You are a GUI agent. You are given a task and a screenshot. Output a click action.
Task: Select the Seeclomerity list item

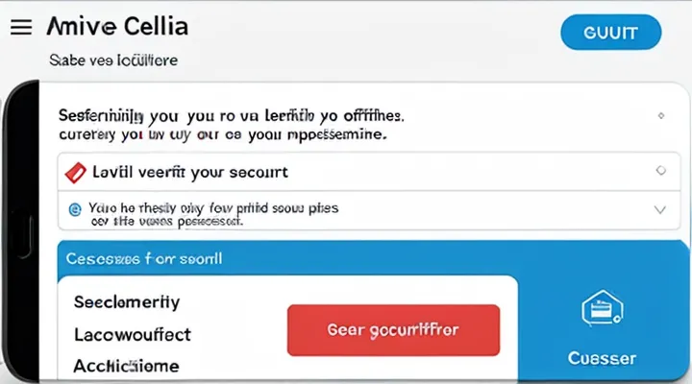[127, 301]
